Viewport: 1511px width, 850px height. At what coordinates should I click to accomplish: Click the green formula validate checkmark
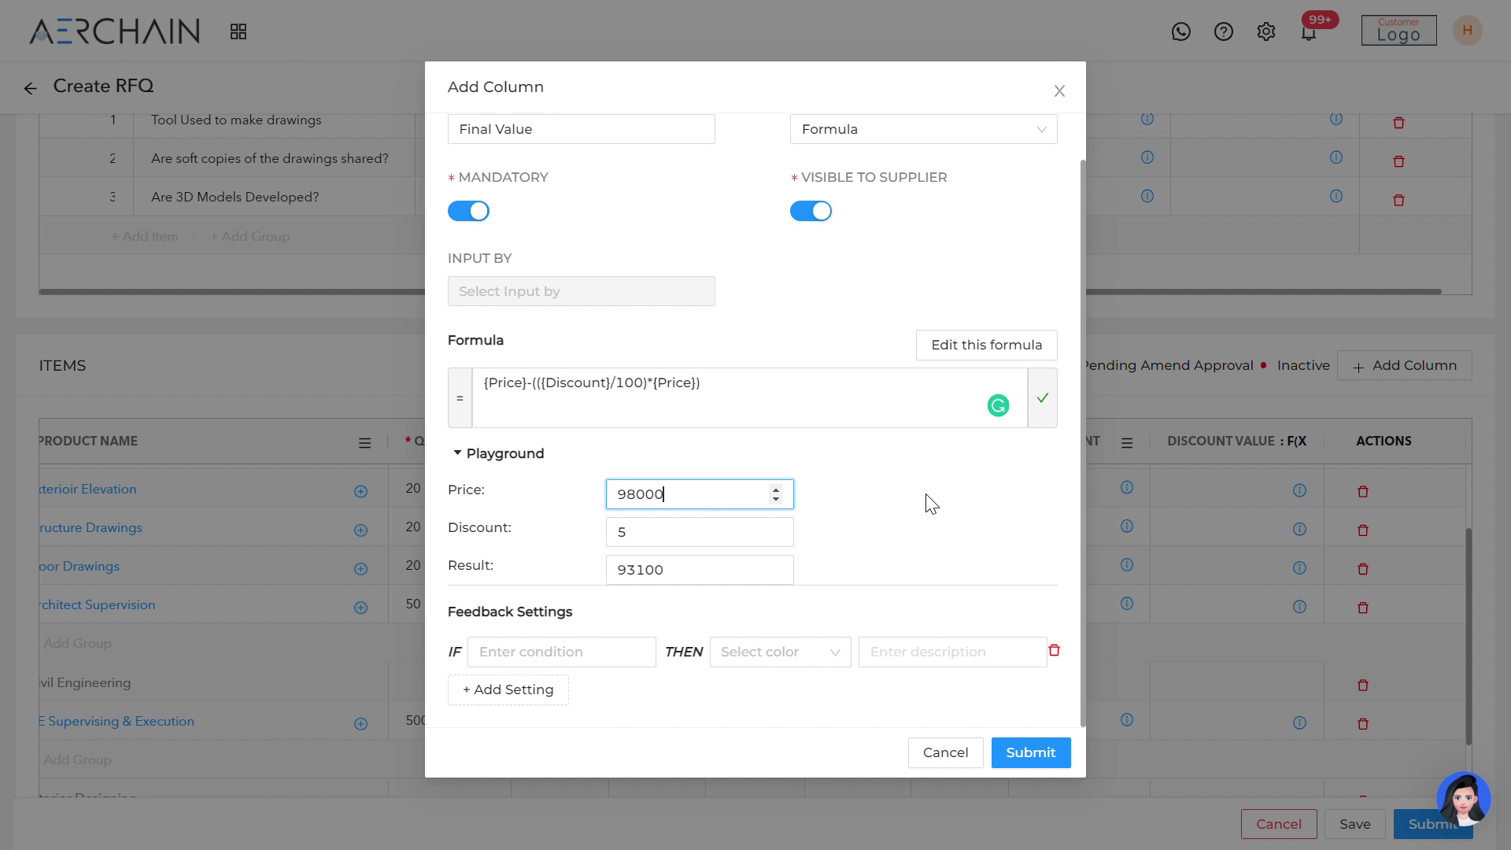click(1042, 398)
